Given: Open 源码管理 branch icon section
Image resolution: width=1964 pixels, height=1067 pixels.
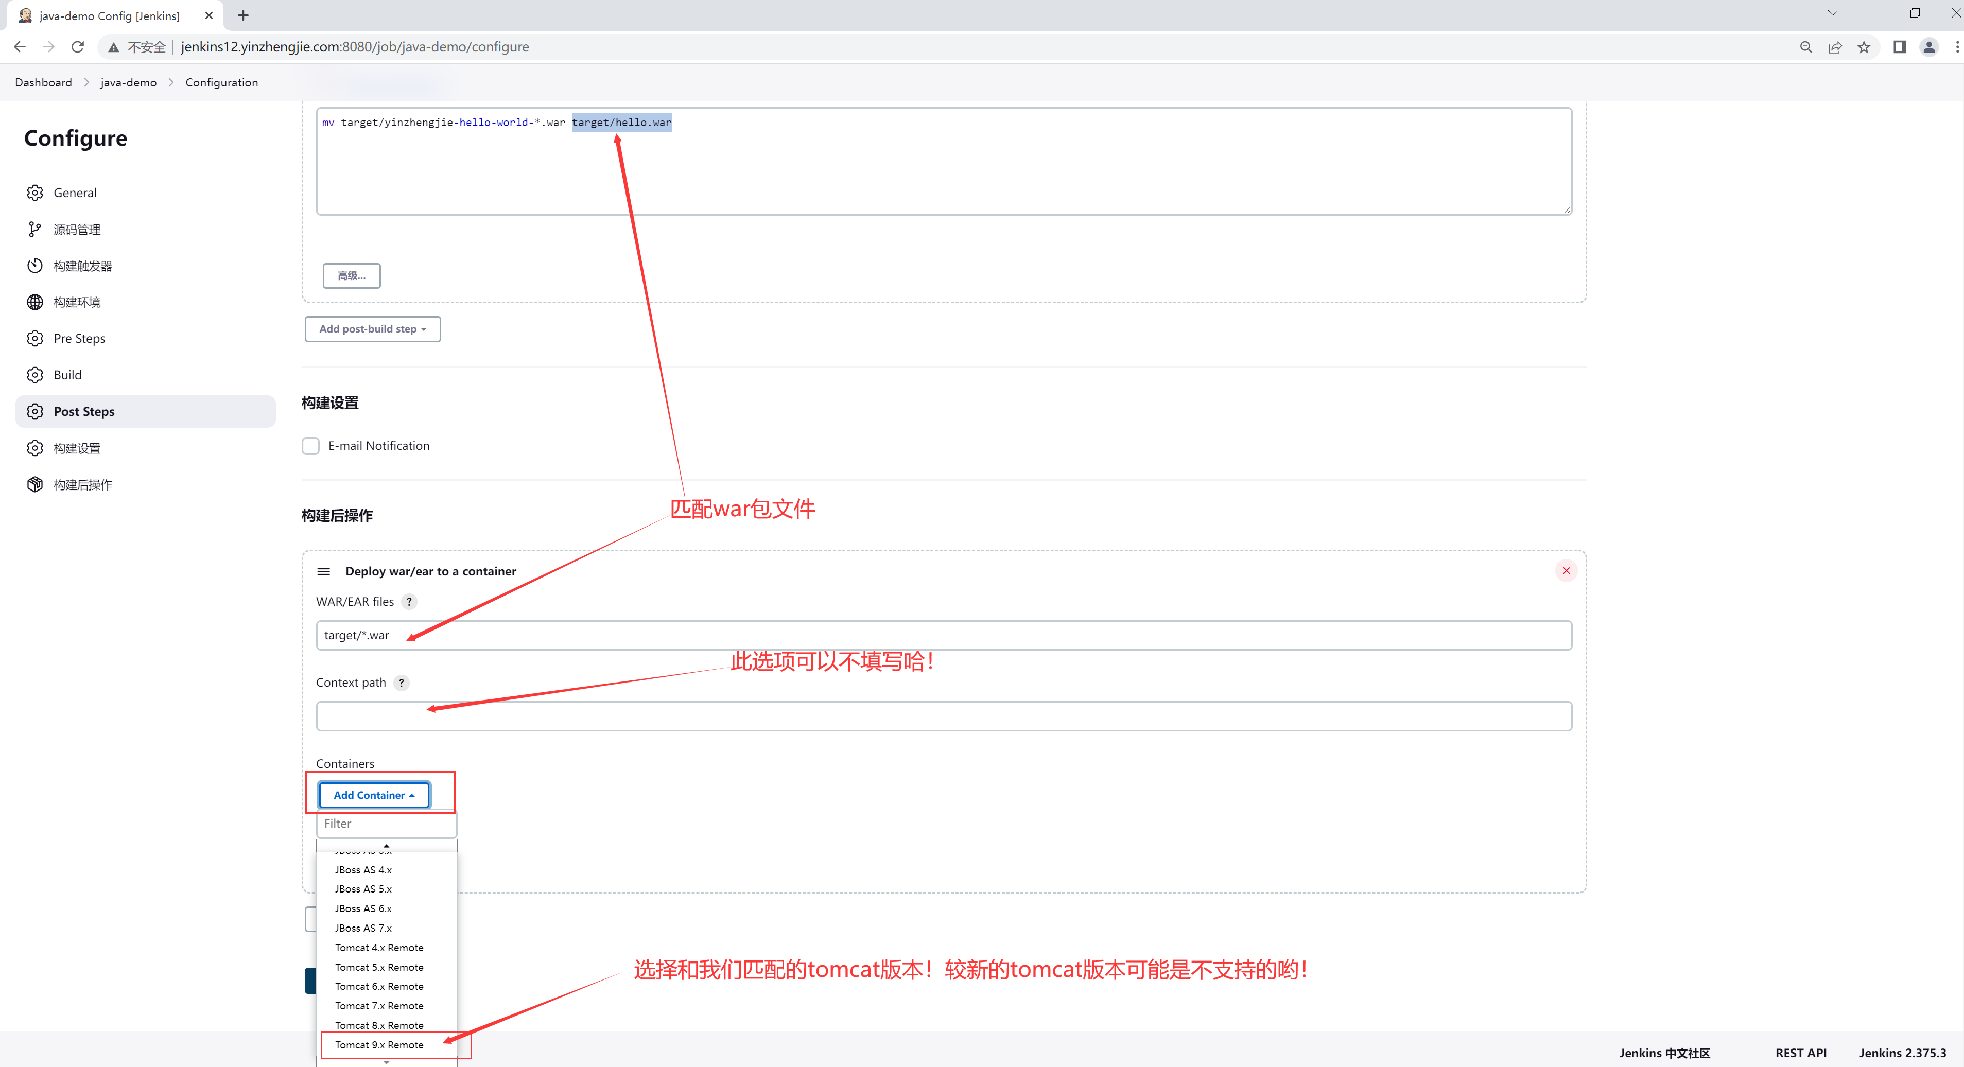Looking at the screenshot, I should tap(35, 230).
